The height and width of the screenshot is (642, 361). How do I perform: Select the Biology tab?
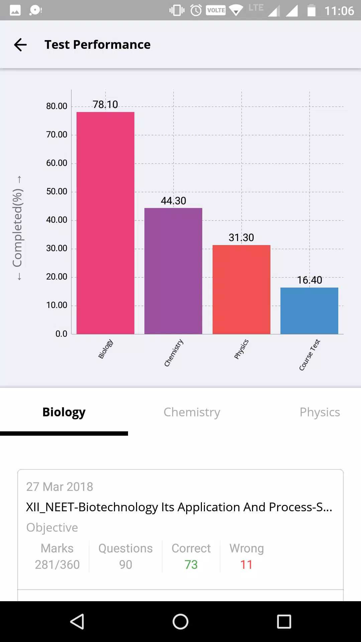[64, 412]
